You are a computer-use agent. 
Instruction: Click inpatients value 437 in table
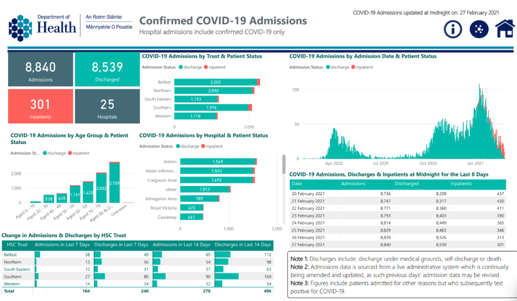coord(500,194)
